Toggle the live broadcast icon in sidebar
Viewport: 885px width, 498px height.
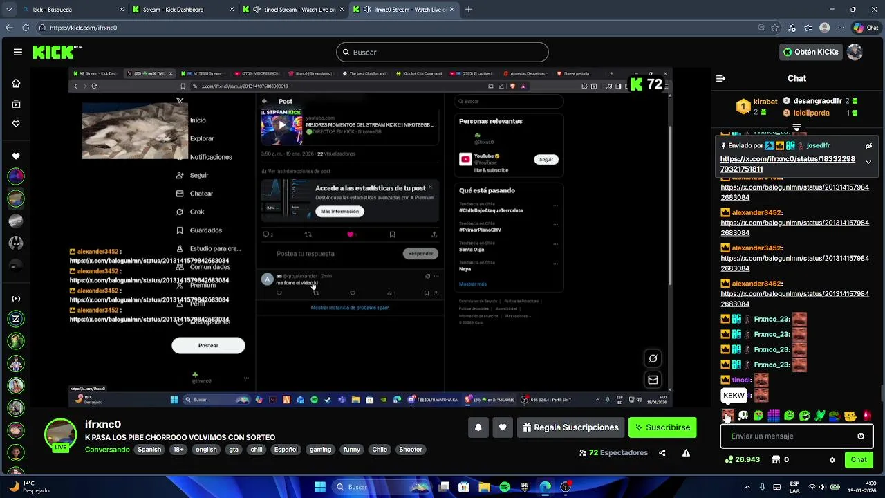click(x=16, y=299)
